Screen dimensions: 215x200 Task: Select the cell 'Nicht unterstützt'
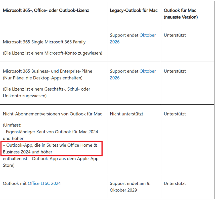coord(126,114)
